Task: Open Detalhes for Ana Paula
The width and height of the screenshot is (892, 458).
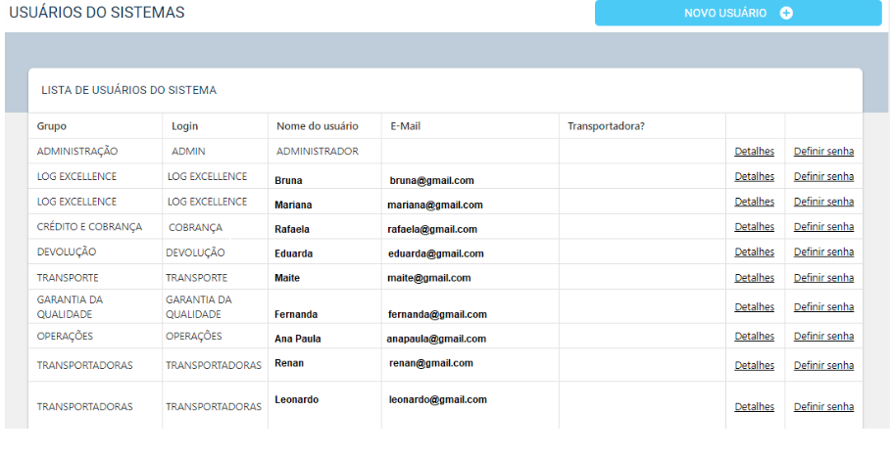Action: (755, 336)
